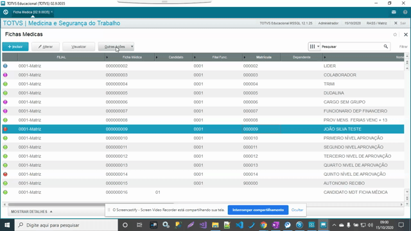Click the Alterar button
The width and height of the screenshot is (411, 231).
click(46, 47)
